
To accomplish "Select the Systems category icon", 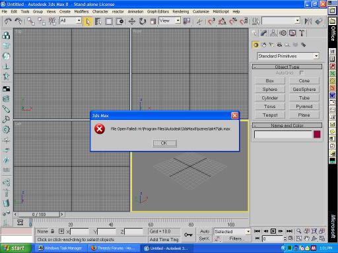I will point(303,45).
